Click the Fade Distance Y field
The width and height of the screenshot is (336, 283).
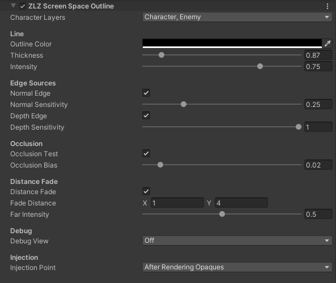[x=241, y=203]
